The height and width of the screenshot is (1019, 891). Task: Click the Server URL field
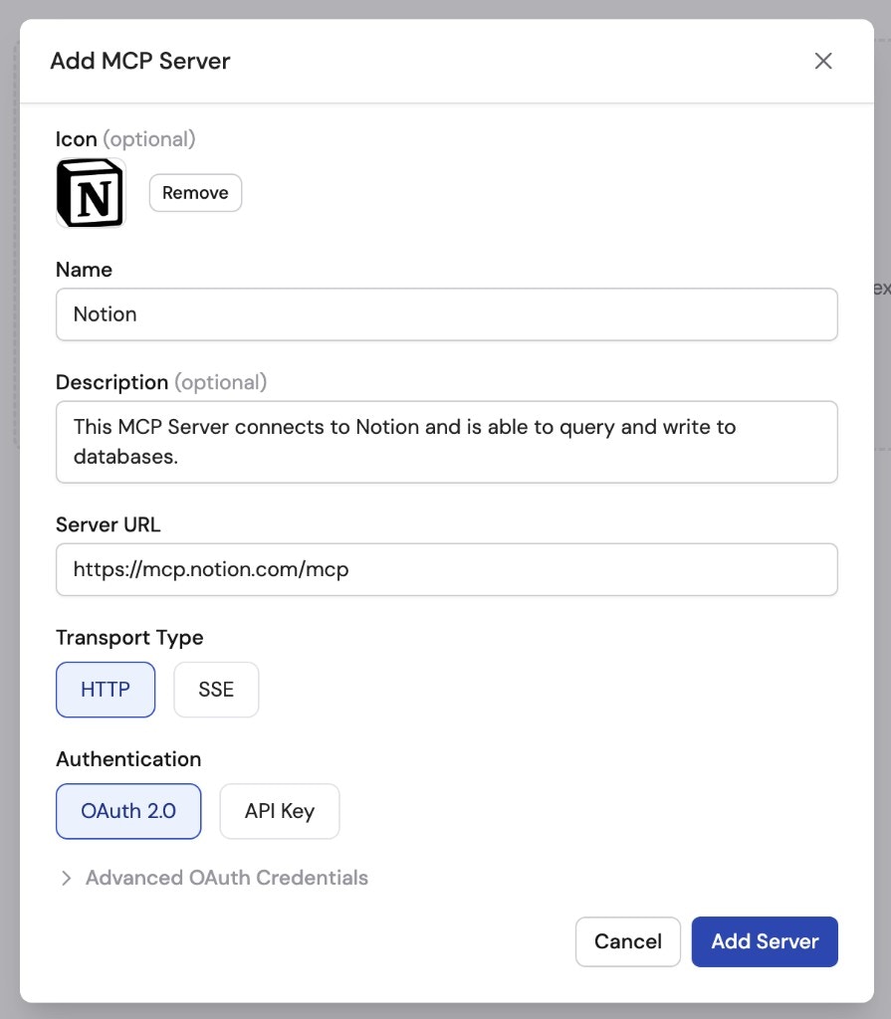pyautogui.click(x=446, y=568)
